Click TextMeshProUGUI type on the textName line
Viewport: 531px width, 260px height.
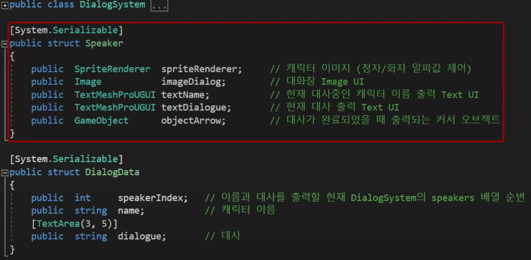click(115, 95)
